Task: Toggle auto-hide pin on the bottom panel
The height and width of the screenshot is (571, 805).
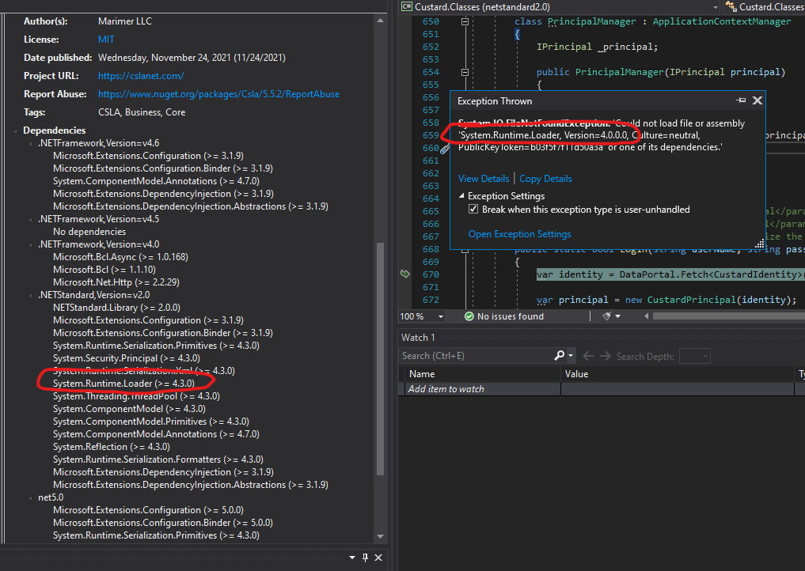Action: (x=365, y=558)
